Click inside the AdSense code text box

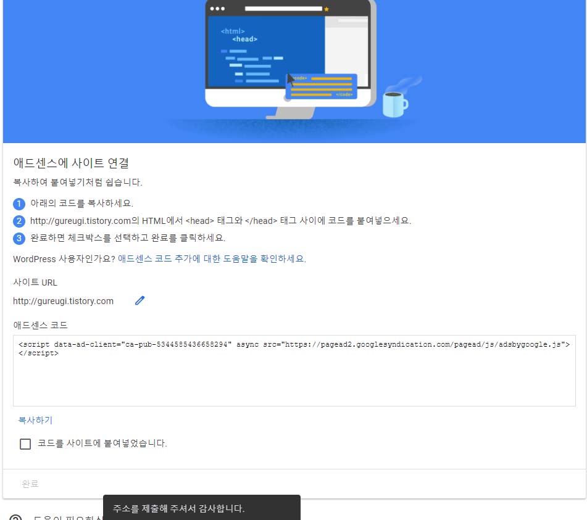click(294, 370)
